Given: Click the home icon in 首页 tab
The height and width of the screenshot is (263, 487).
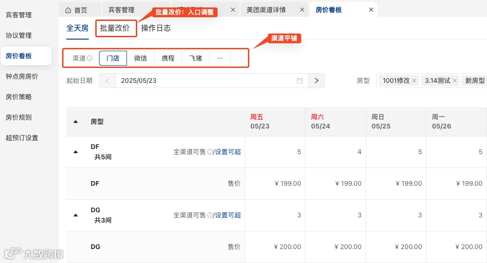Looking at the screenshot, I should (x=68, y=10).
